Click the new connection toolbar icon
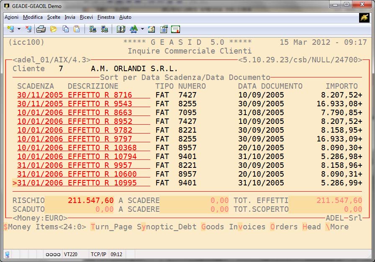The height and width of the screenshot is (262, 375). (10, 29)
